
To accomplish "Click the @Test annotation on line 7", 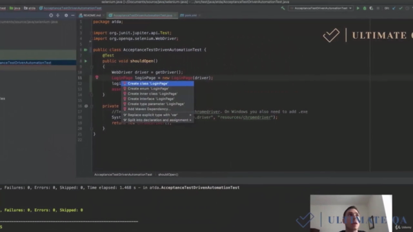I will coord(108,55).
